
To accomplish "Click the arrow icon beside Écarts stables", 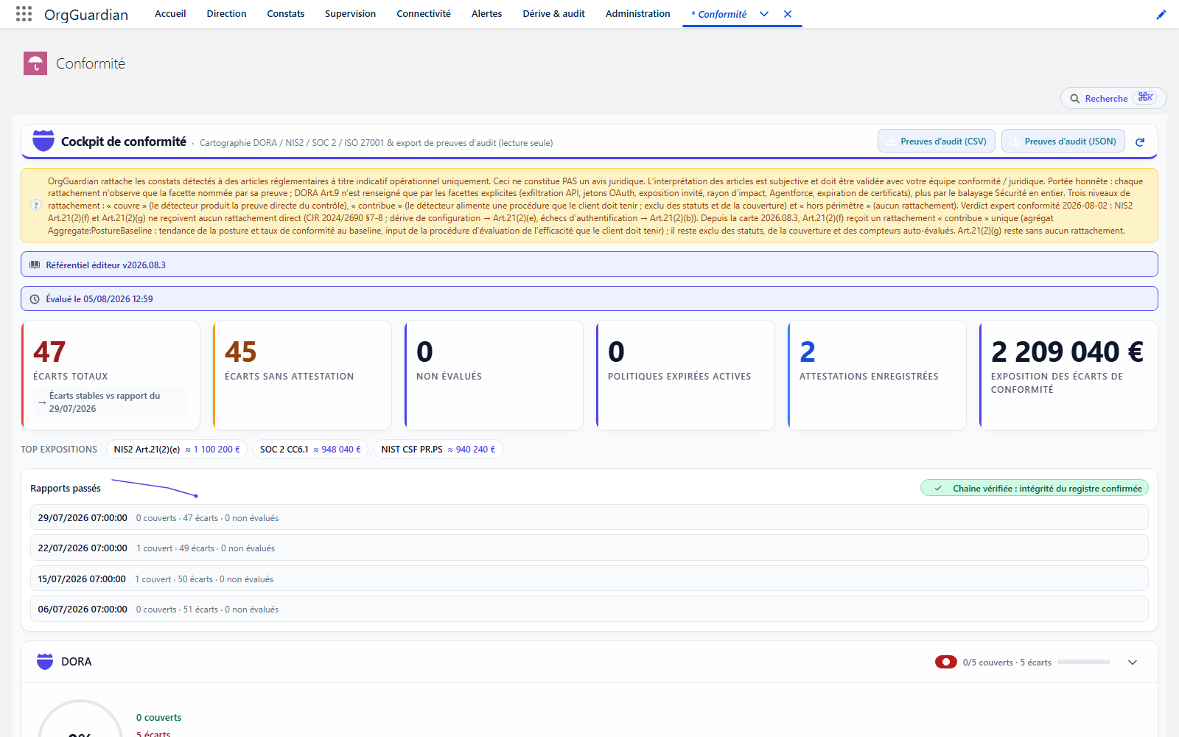I will point(42,402).
